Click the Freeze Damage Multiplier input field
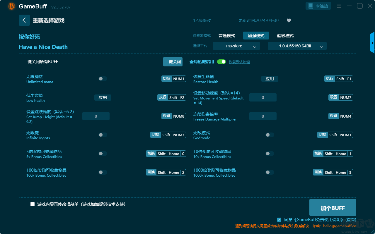Viewport: 375px width, 234px height. coord(263,116)
